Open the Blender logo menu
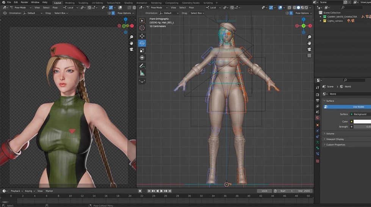 pyautogui.click(x=3, y=2)
